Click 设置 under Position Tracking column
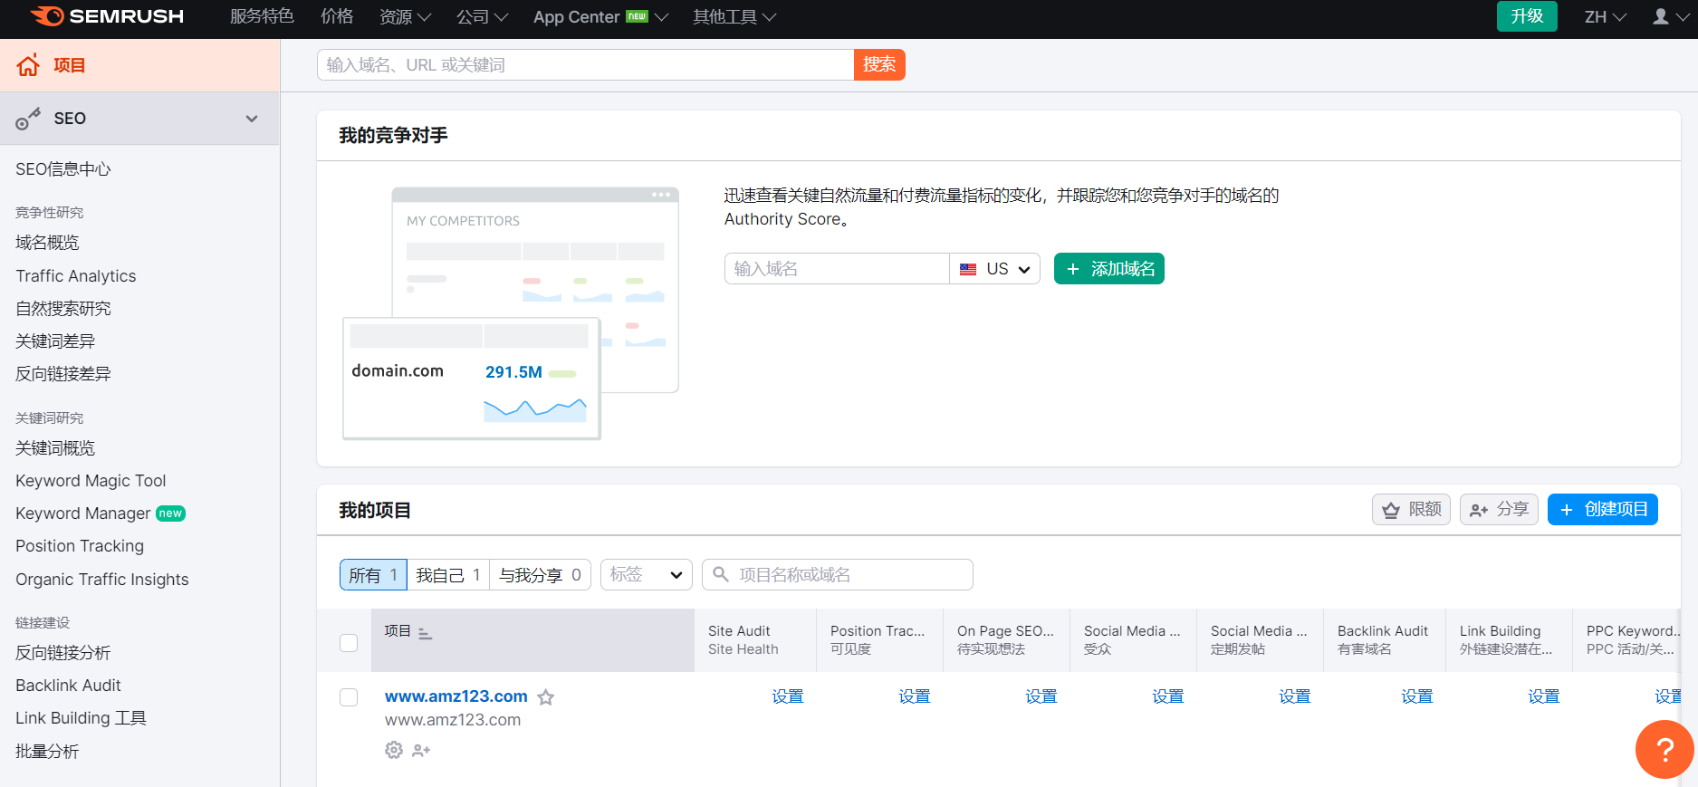 coord(915,696)
